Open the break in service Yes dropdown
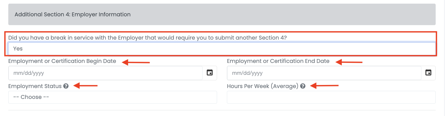445x116 pixels. click(222, 49)
